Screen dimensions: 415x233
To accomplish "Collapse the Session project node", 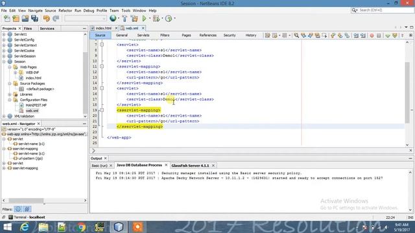I will [4, 61].
